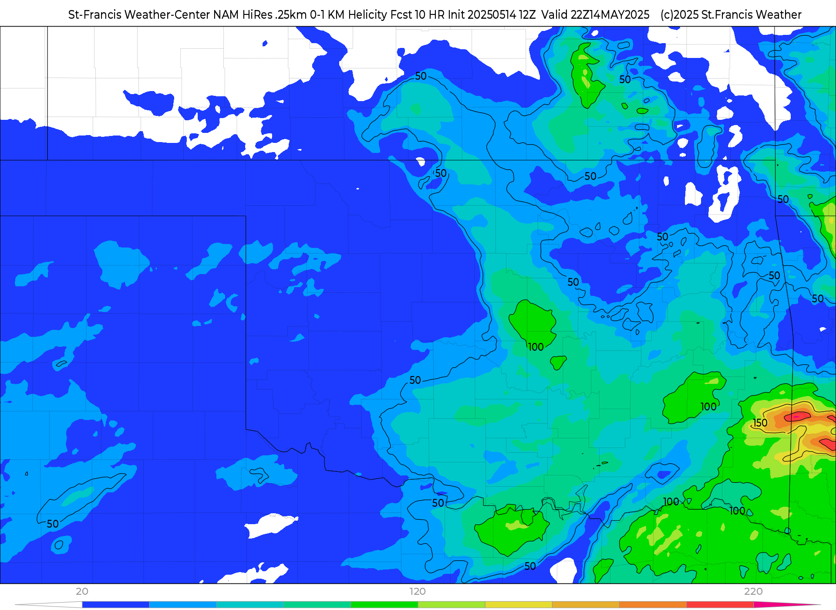Viewport: 836px width, 610px height.
Task: Click the light blue colorbar segment
Action: coord(183,605)
